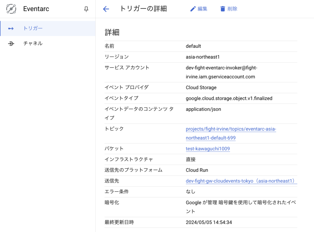Click the 削除 (Delete) button
This screenshot has height=232, width=314.
click(232, 9)
